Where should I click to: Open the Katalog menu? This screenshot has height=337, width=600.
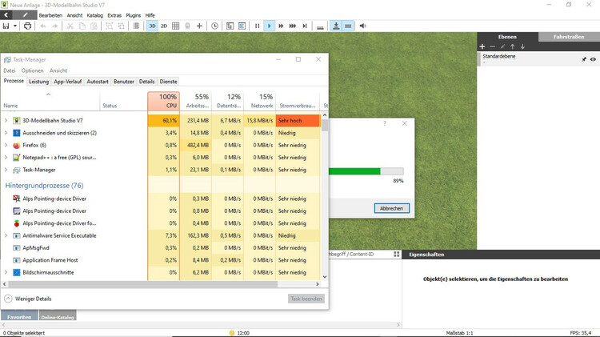pyautogui.click(x=95, y=15)
